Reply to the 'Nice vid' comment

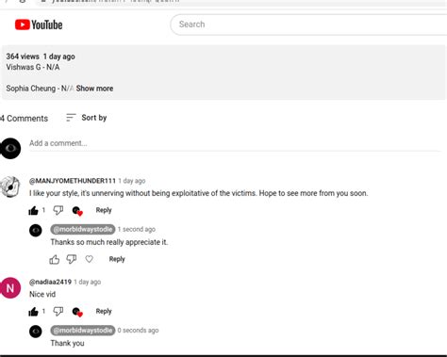[104, 312]
